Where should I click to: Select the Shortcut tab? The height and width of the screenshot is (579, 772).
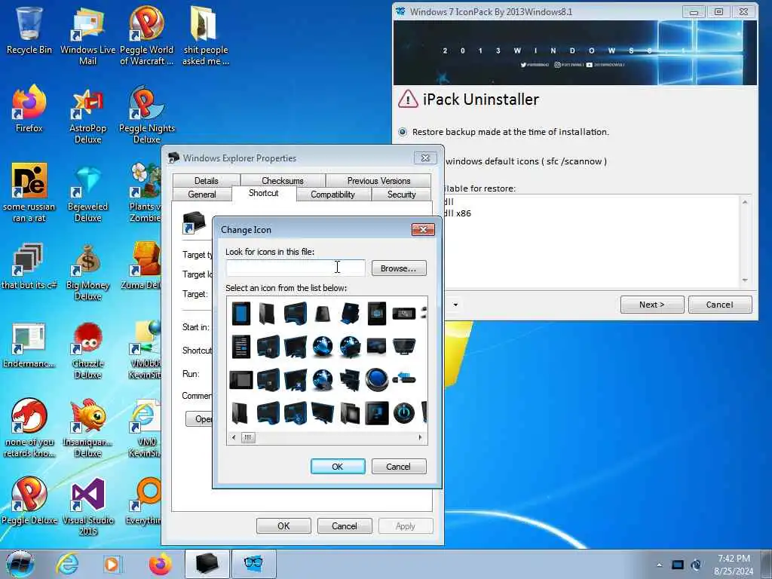263,193
